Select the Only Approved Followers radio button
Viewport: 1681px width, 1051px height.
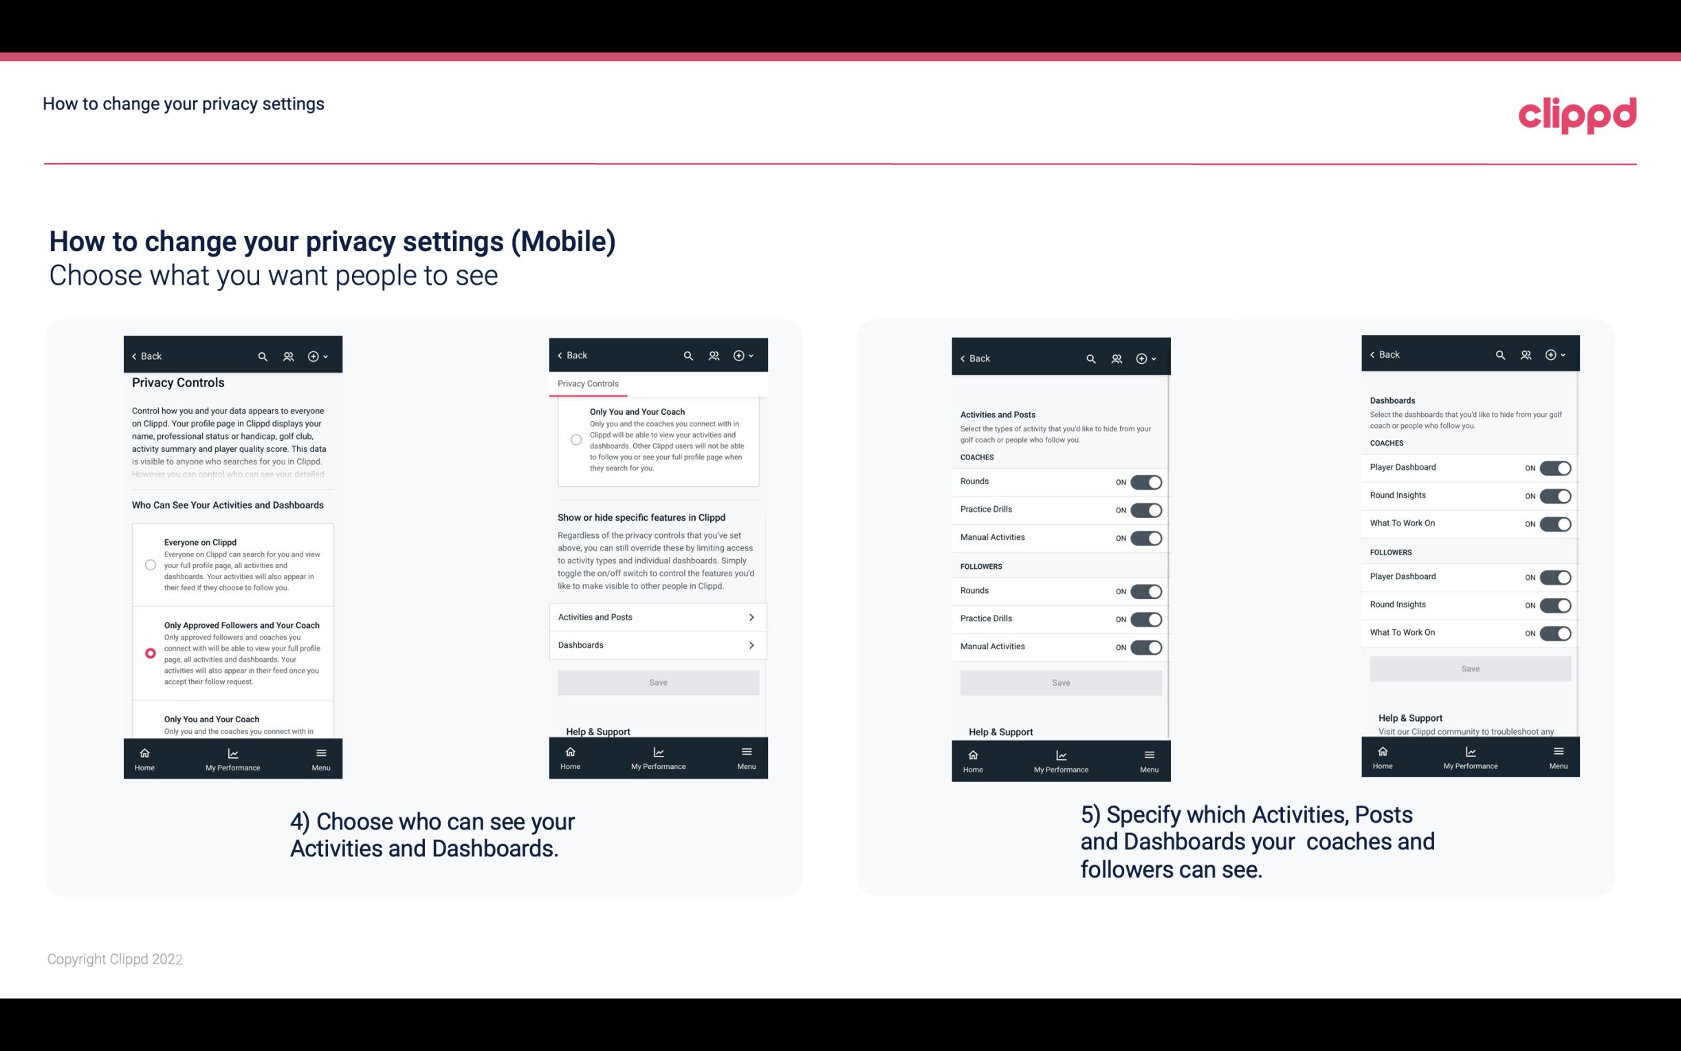tap(149, 653)
